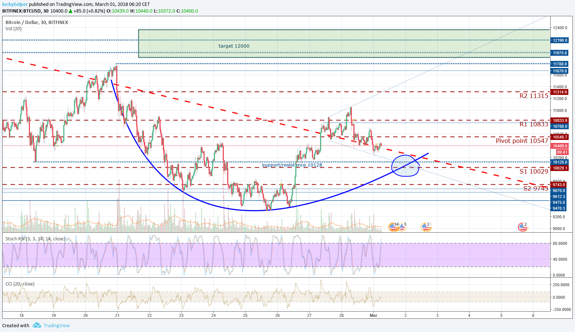575x332 pixels.
Task: Click the red 11314.9 price axis tag
Action: click(x=560, y=92)
